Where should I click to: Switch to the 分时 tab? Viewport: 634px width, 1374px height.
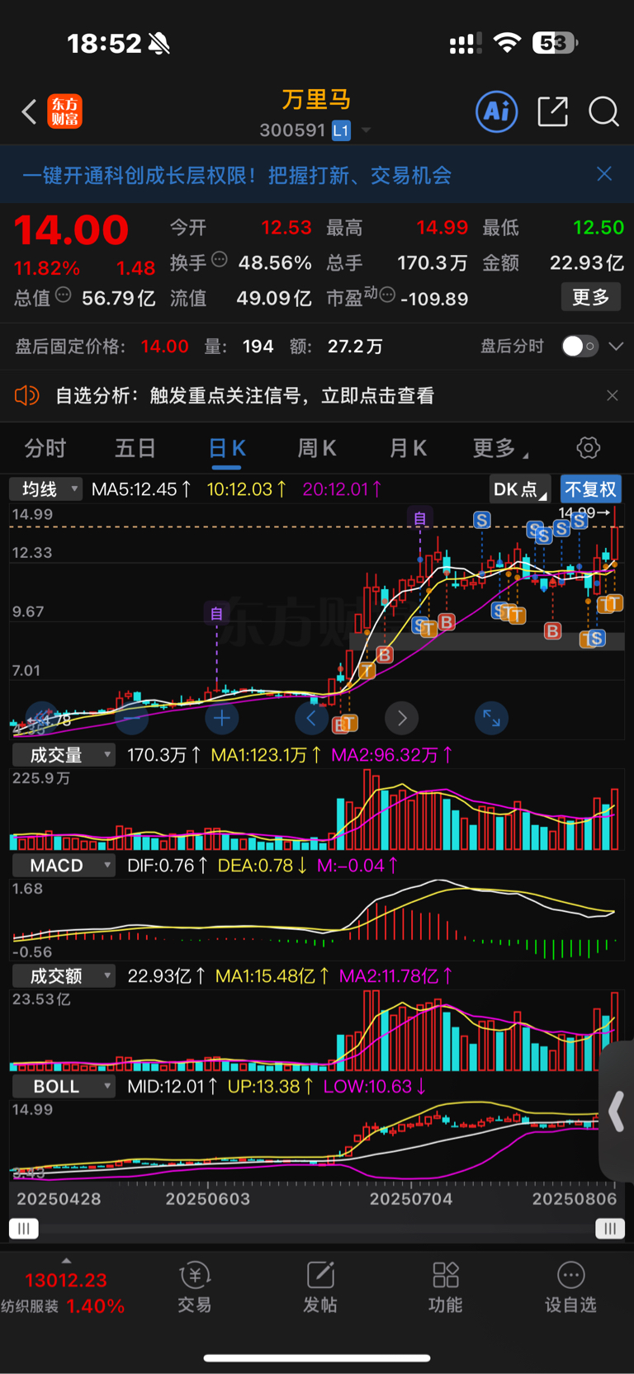[45, 448]
